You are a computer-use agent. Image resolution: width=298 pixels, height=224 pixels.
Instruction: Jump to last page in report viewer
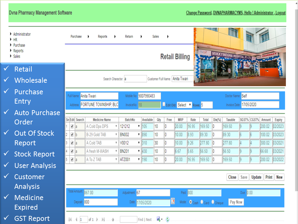click(x=103, y=219)
